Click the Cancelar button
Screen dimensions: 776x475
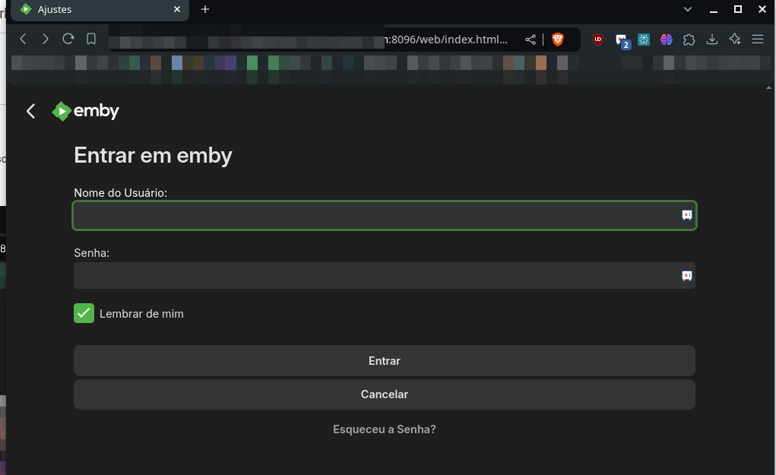pyautogui.click(x=385, y=394)
